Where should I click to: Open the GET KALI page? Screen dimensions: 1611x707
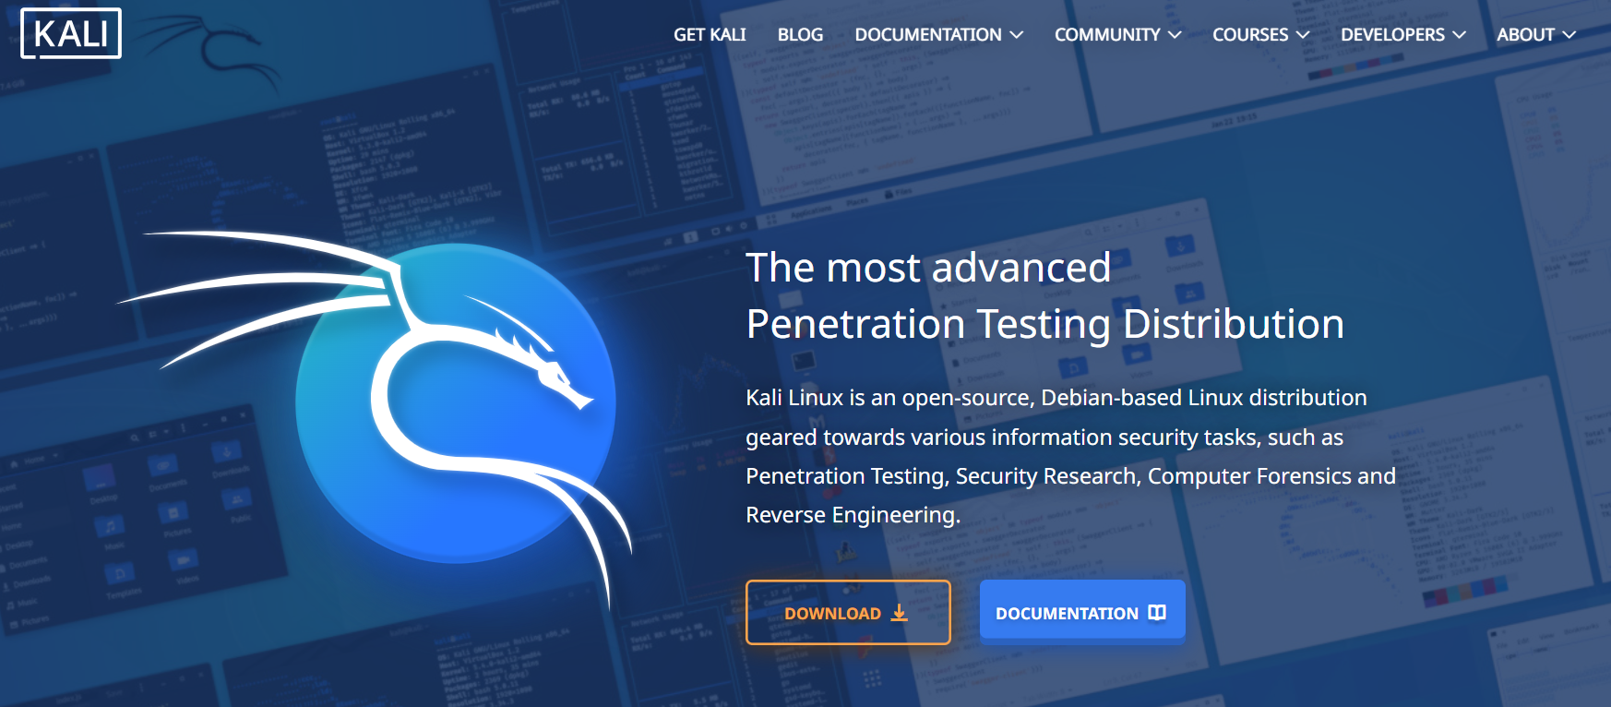tap(710, 34)
